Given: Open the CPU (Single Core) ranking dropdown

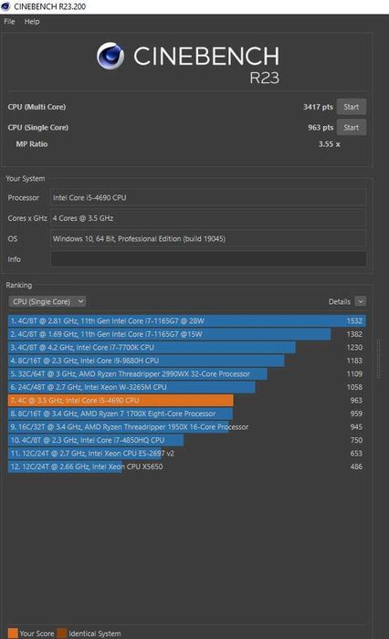Looking at the screenshot, I should pyautogui.click(x=47, y=301).
